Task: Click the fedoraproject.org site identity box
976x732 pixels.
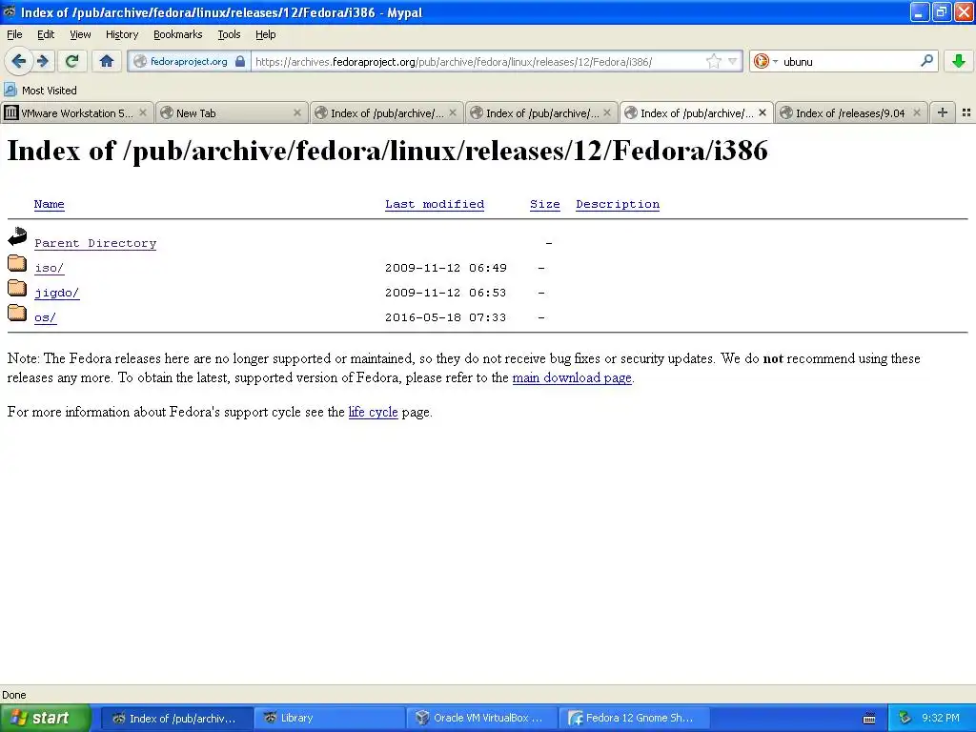Action: 189,61
